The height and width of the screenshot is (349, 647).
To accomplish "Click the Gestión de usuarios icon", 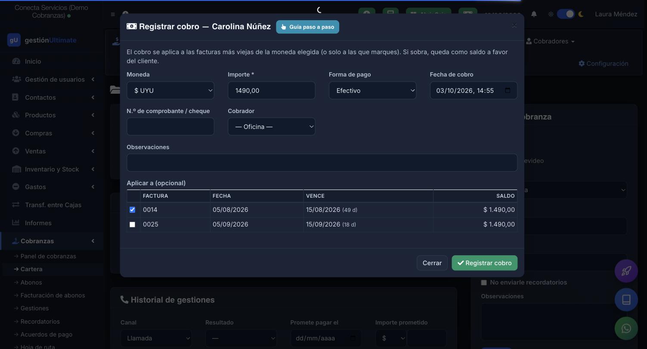I will coord(16,80).
